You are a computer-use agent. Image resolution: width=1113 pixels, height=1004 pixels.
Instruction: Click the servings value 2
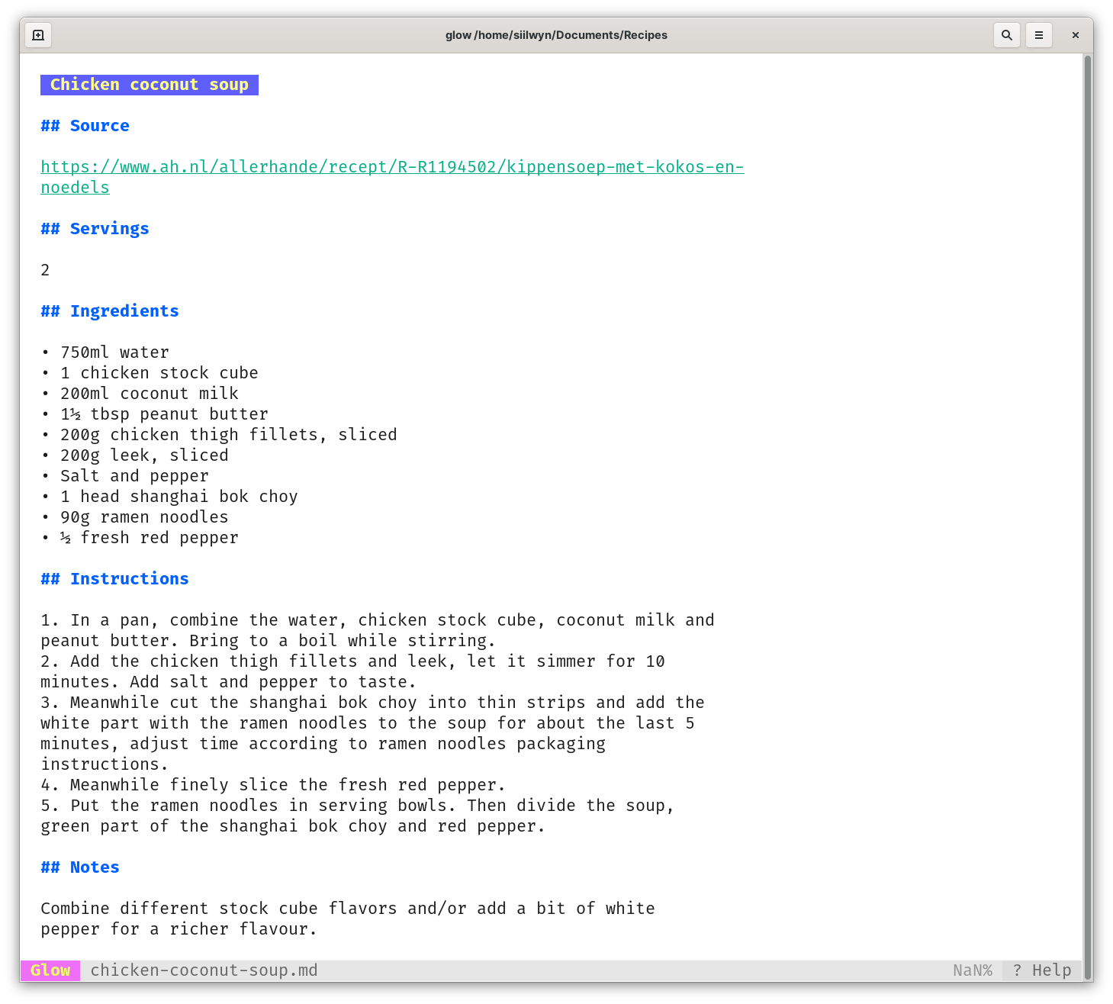click(x=45, y=270)
